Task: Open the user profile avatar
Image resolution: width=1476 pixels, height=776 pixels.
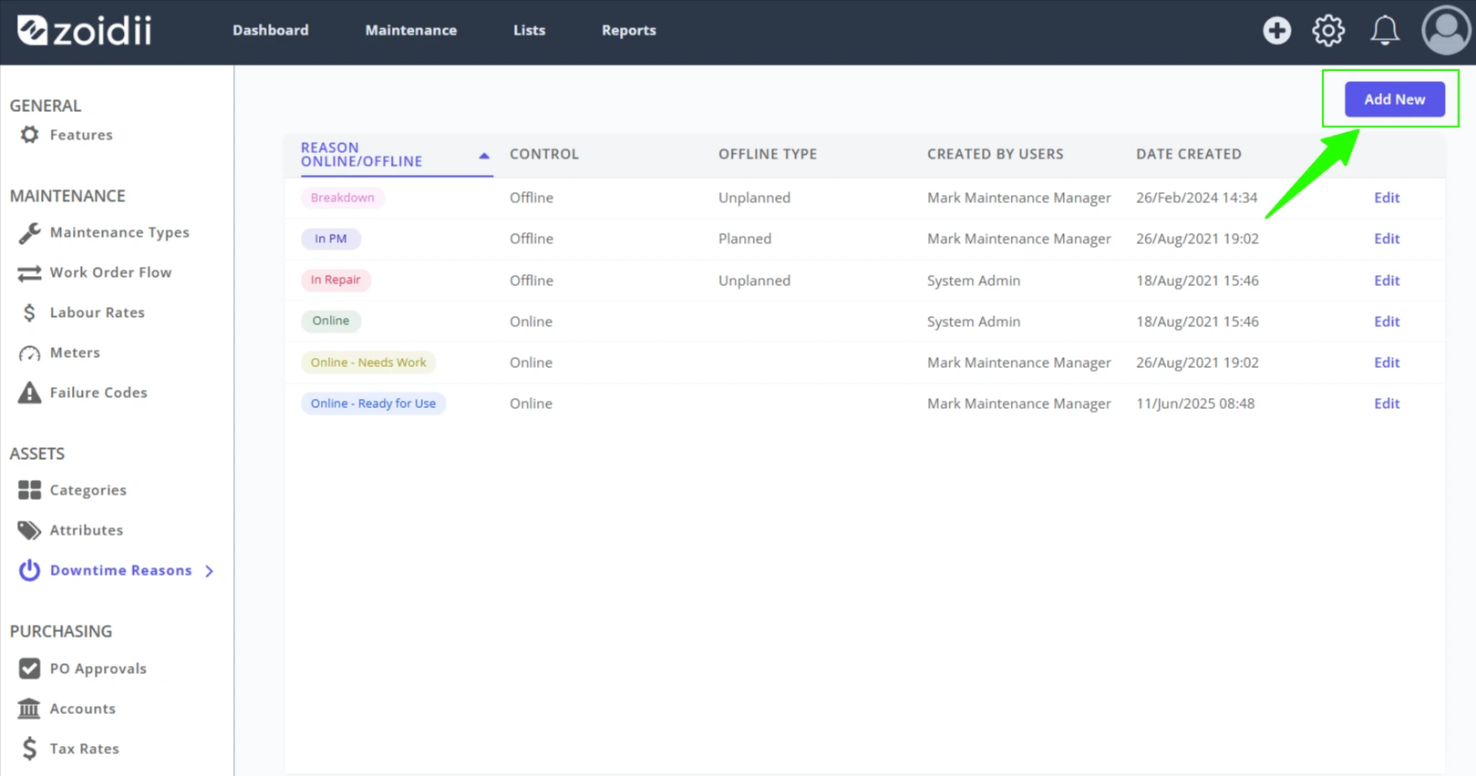Action: (x=1446, y=30)
